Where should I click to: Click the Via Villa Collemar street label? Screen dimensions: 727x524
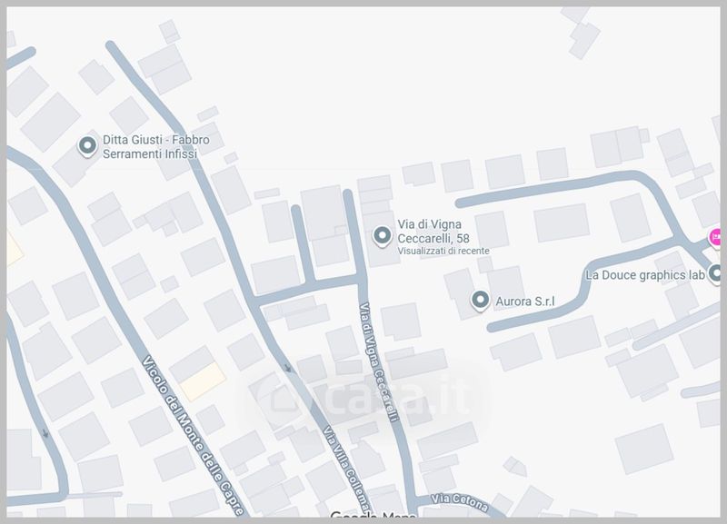pos(347,469)
